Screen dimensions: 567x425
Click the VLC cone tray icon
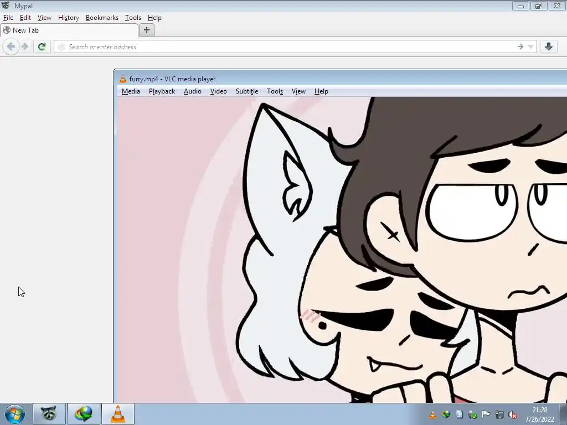click(432, 414)
